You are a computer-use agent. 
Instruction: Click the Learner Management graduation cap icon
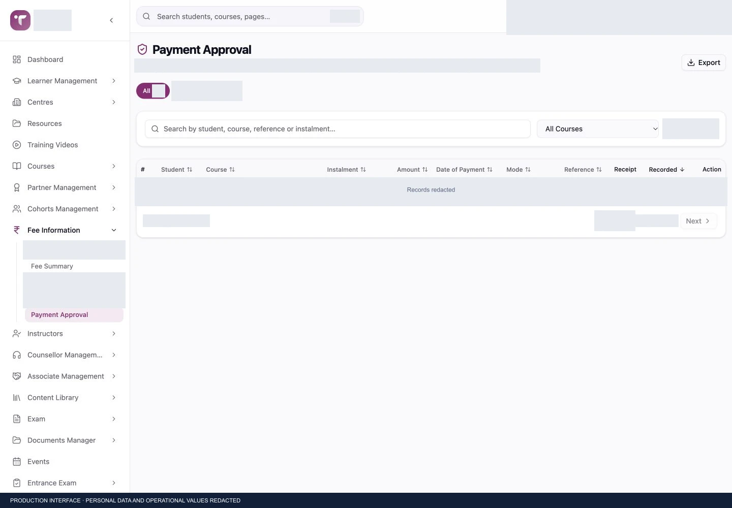(17, 81)
